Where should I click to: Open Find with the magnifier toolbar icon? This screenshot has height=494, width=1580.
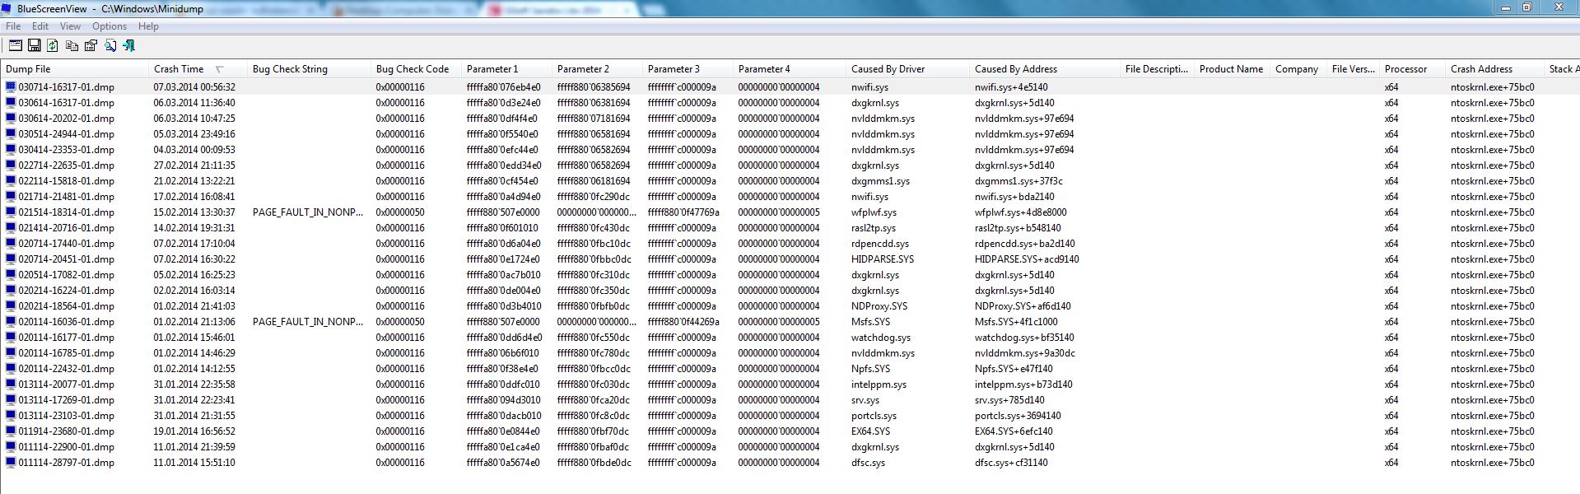110,46
